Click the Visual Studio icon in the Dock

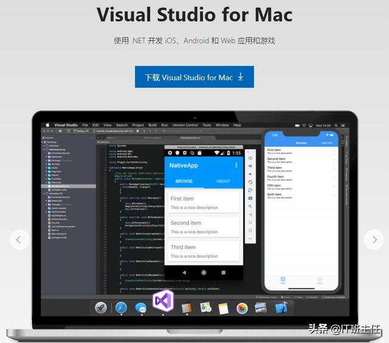click(x=164, y=301)
